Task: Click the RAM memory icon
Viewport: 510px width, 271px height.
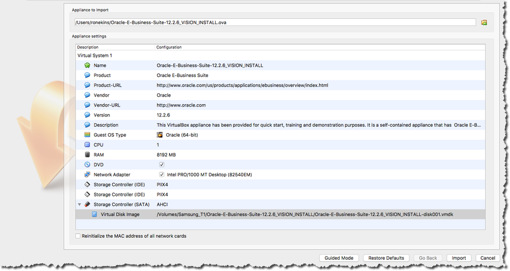Action: pyautogui.click(x=87, y=154)
